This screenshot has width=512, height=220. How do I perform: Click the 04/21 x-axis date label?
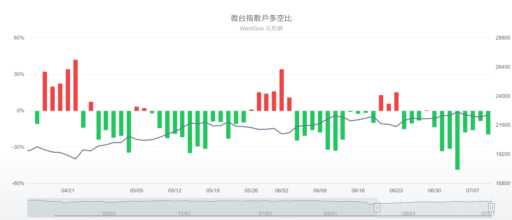tap(67, 191)
